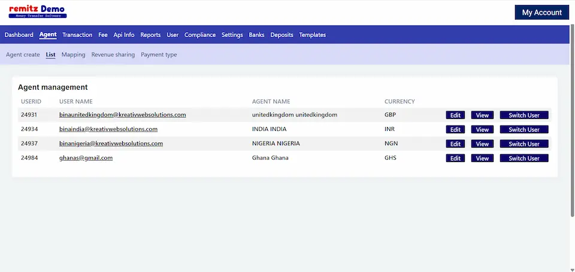
Task: Edit the unitedkingdom agent row
Action: 455,115
